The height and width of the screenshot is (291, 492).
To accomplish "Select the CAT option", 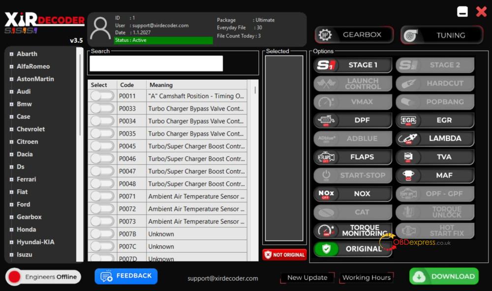I will (353, 212).
